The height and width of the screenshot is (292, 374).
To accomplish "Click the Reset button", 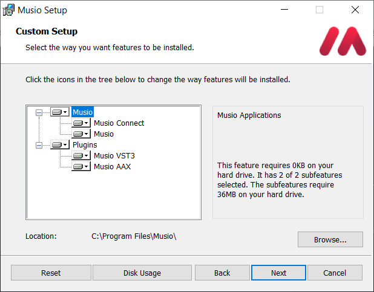I will 51,273.
